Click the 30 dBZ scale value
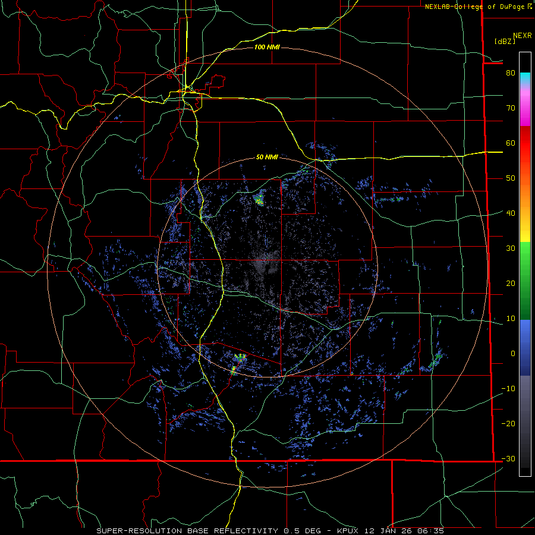 click(x=511, y=248)
